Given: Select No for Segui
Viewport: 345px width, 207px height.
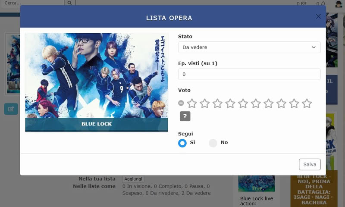Looking at the screenshot, I should pos(213,143).
